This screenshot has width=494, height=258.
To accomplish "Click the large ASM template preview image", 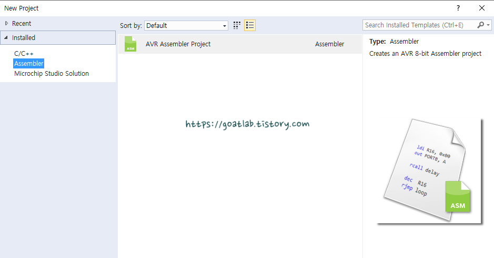I will (x=429, y=171).
